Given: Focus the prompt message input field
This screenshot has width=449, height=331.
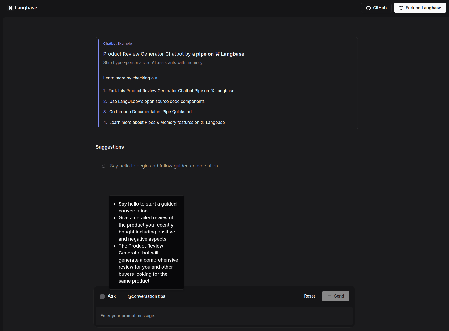Looking at the screenshot, I should 224,316.
